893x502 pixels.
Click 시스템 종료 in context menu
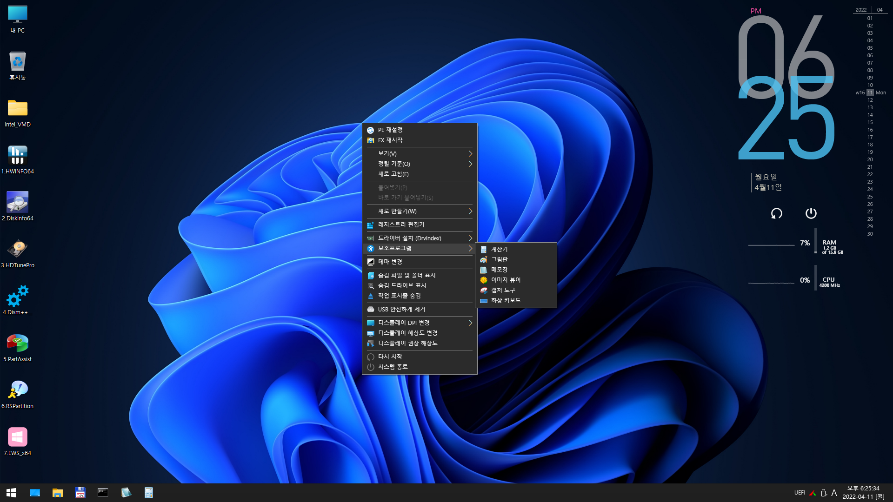point(420,367)
